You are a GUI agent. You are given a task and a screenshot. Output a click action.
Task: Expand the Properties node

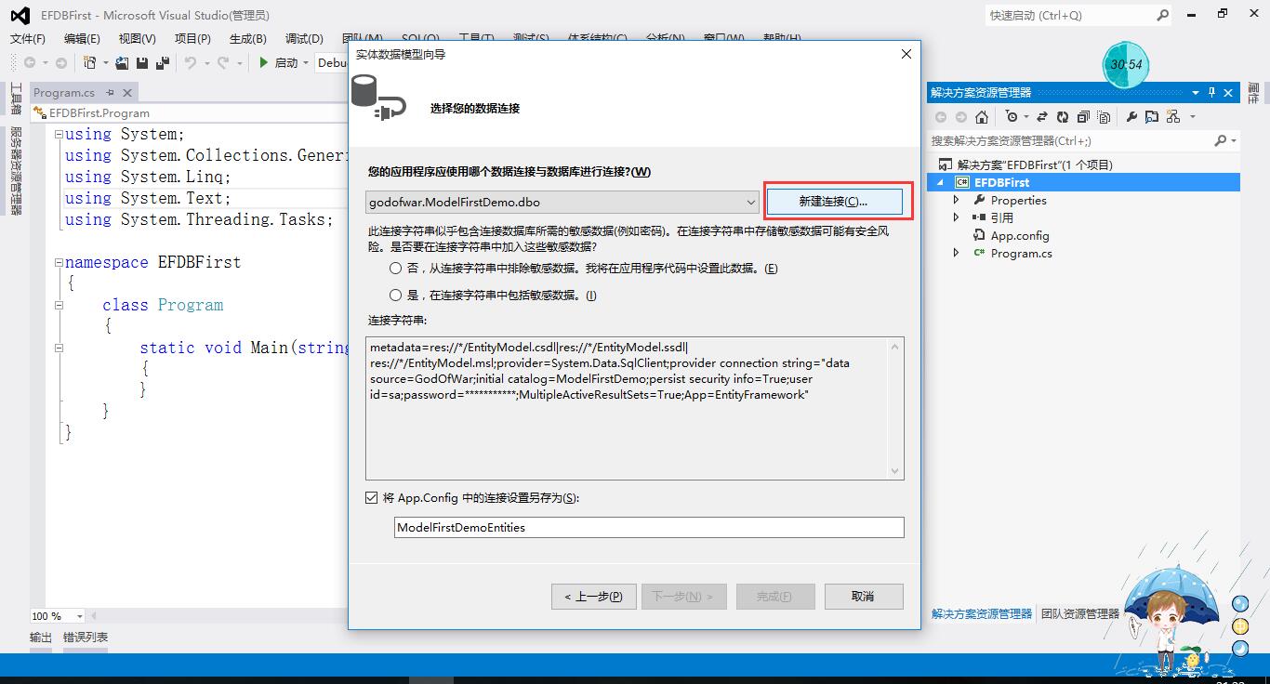[x=957, y=200]
